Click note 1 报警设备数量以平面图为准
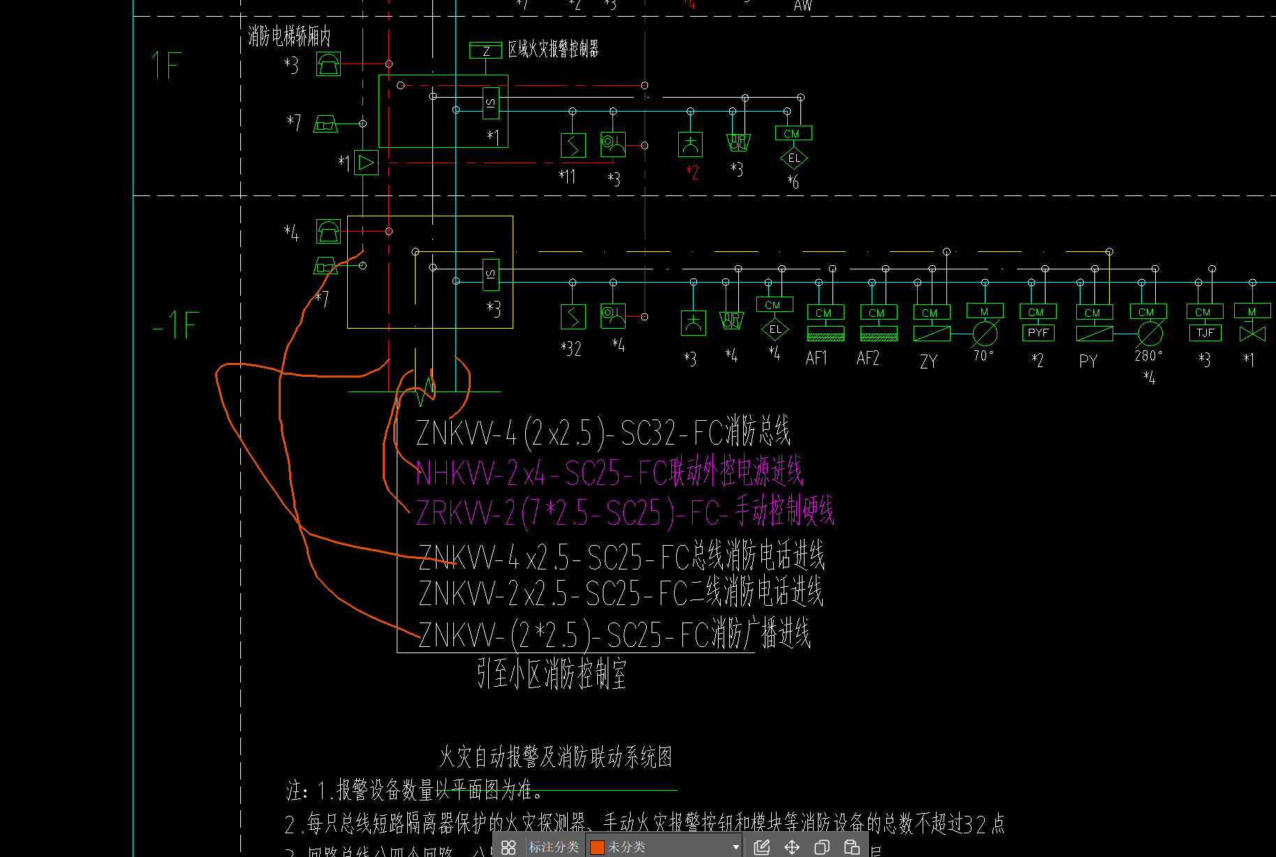 click(415, 790)
